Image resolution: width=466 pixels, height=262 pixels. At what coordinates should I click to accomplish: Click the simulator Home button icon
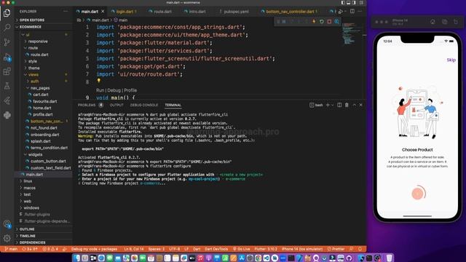(x=433, y=22)
